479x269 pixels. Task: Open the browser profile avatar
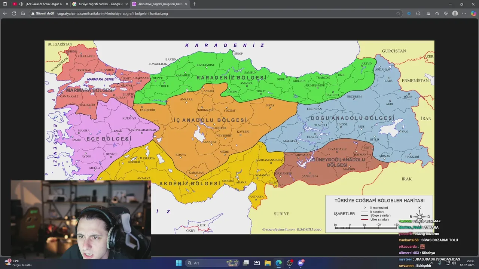pyautogui.click(x=455, y=13)
